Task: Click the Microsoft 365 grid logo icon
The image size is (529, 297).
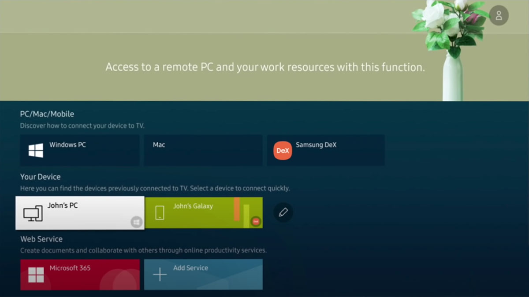Action: 36,275
